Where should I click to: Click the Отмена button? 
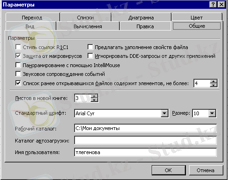pos(206,170)
